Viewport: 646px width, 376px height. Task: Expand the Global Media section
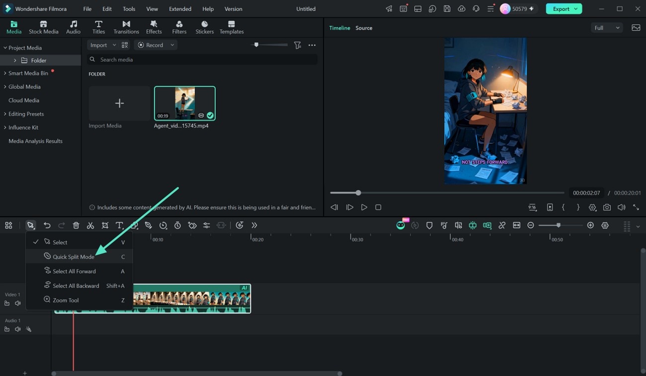[x=5, y=87]
